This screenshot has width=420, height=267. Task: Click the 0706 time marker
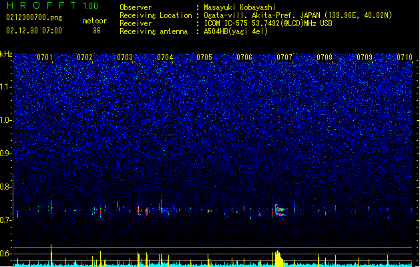(x=244, y=57)
